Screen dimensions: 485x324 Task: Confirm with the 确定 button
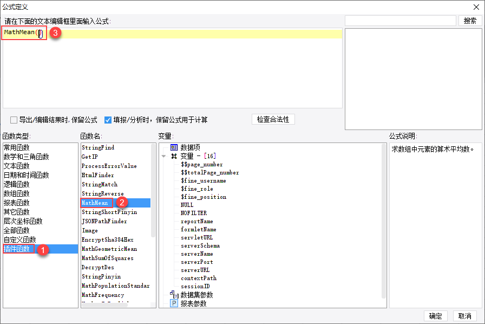click(436, 316)
